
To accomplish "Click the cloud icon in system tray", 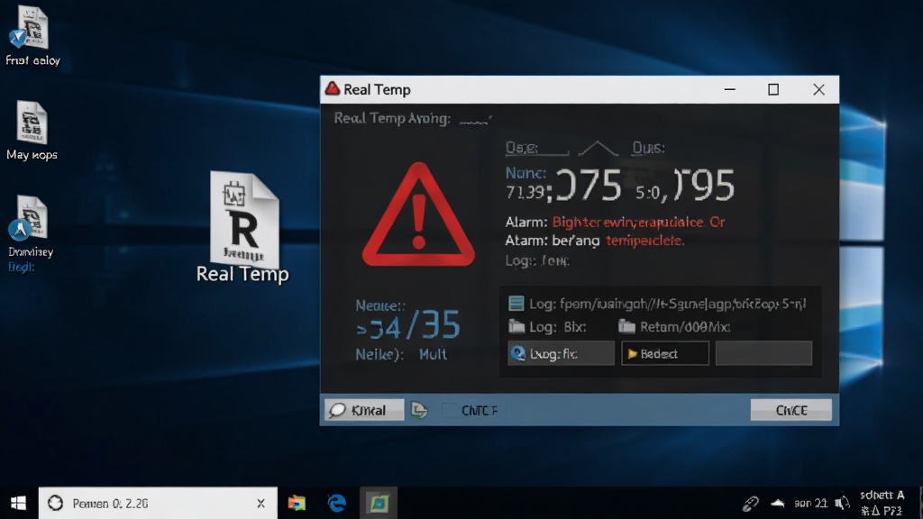I will 778,503.
